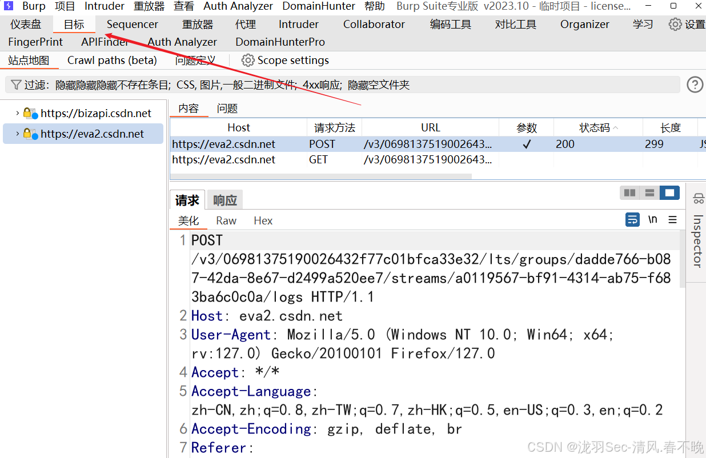
Task: Select the 问题 tab
Action: (227, 109)
